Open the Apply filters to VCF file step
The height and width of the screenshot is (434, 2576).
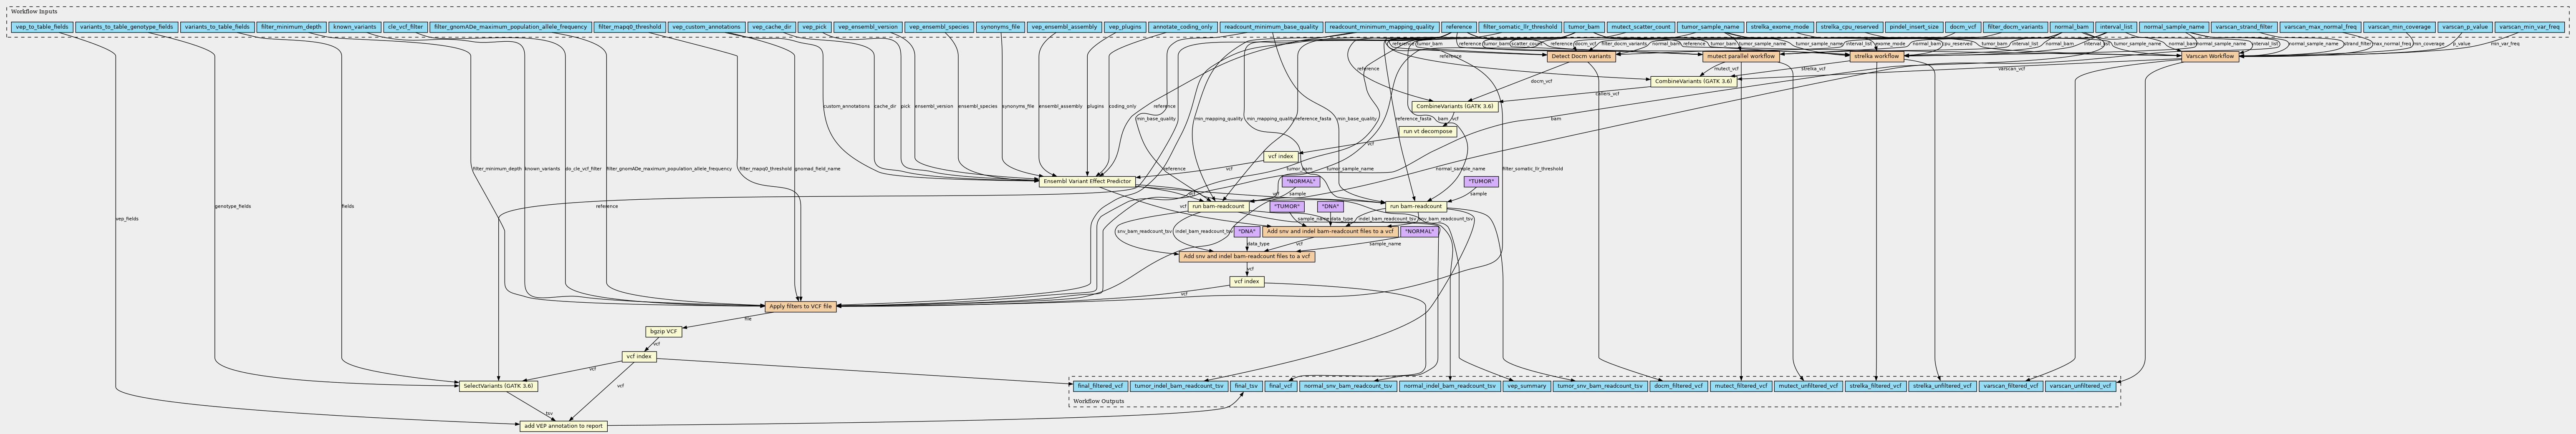coord(800,307)
